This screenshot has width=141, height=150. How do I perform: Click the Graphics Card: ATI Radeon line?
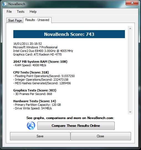click(x=37, y=54)
